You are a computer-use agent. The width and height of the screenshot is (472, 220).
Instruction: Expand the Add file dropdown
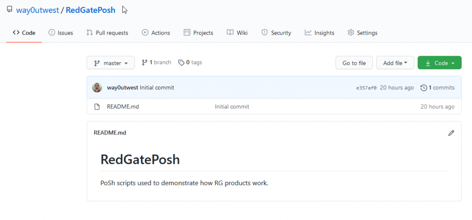pos(395,63)
